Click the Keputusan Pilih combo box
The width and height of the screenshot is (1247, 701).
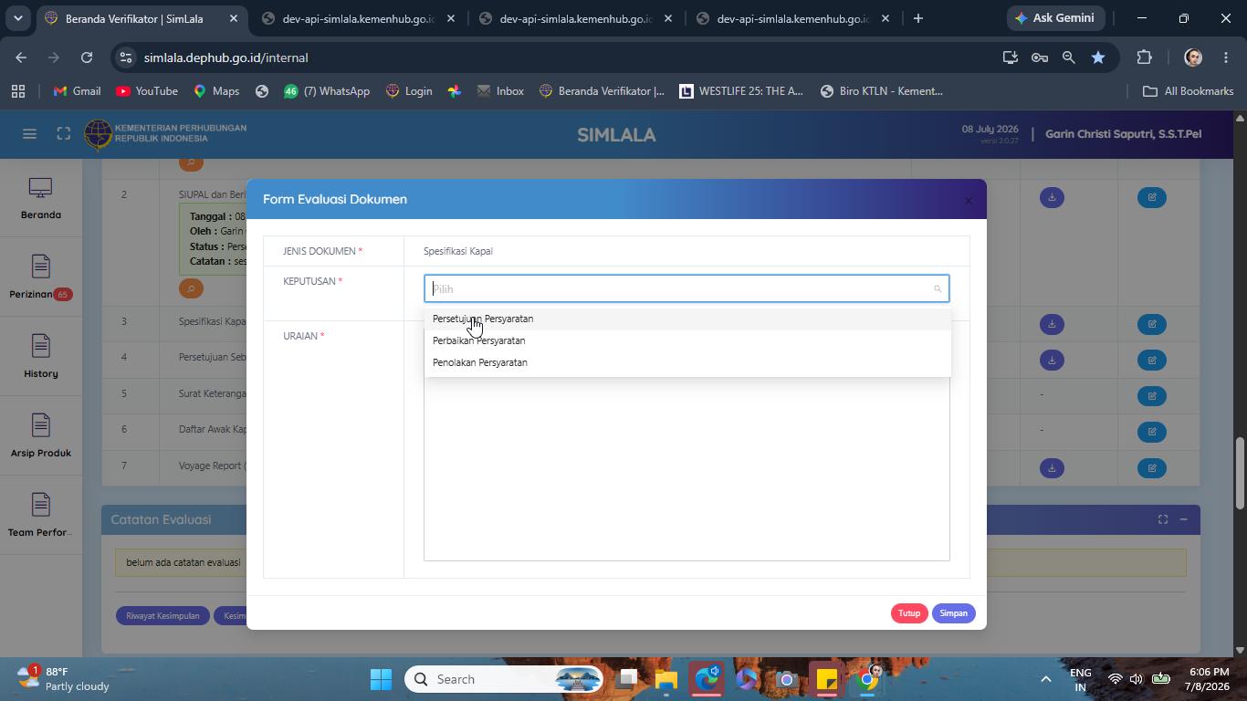tap(686, 288)
